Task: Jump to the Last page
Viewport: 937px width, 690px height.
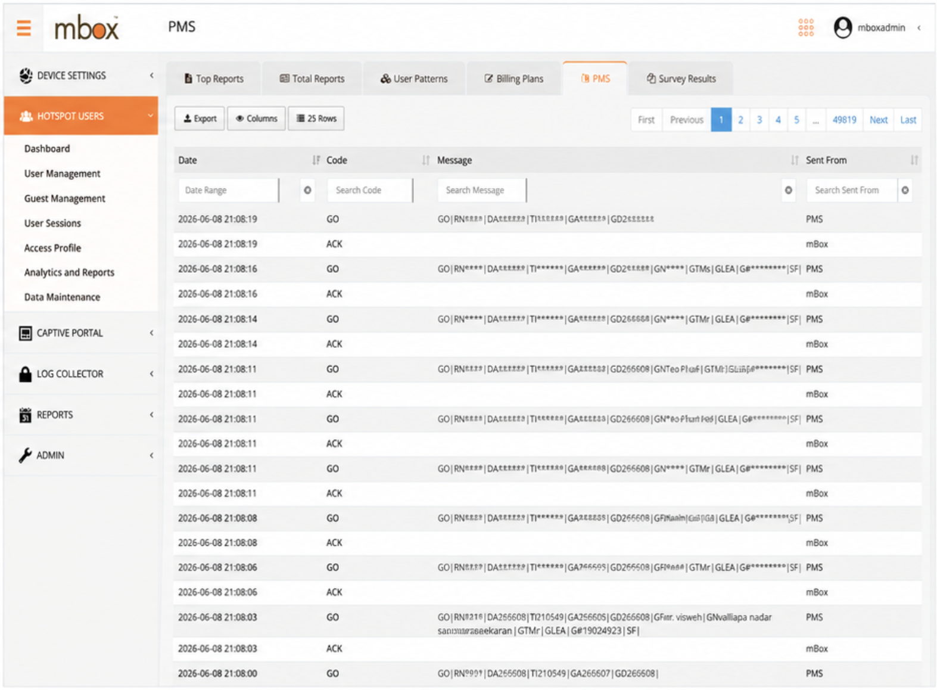Action: coord(908,120)
